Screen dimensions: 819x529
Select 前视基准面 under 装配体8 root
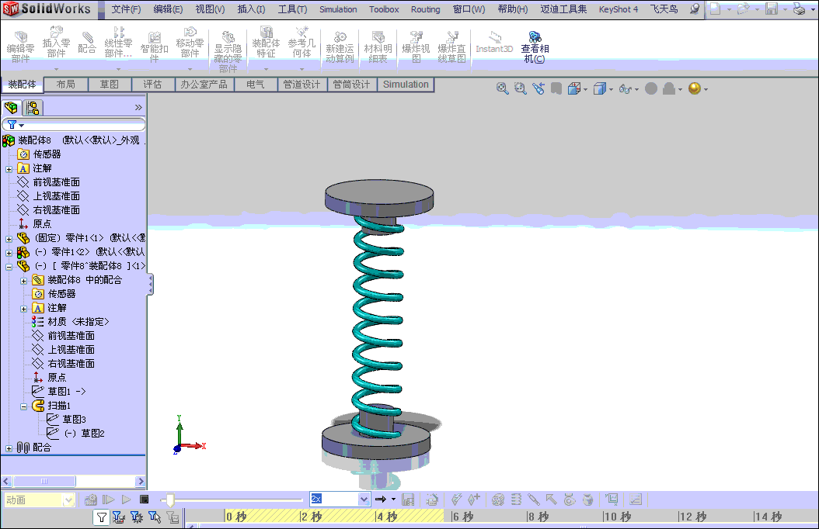pyautogui.click(x=57, y=182)
